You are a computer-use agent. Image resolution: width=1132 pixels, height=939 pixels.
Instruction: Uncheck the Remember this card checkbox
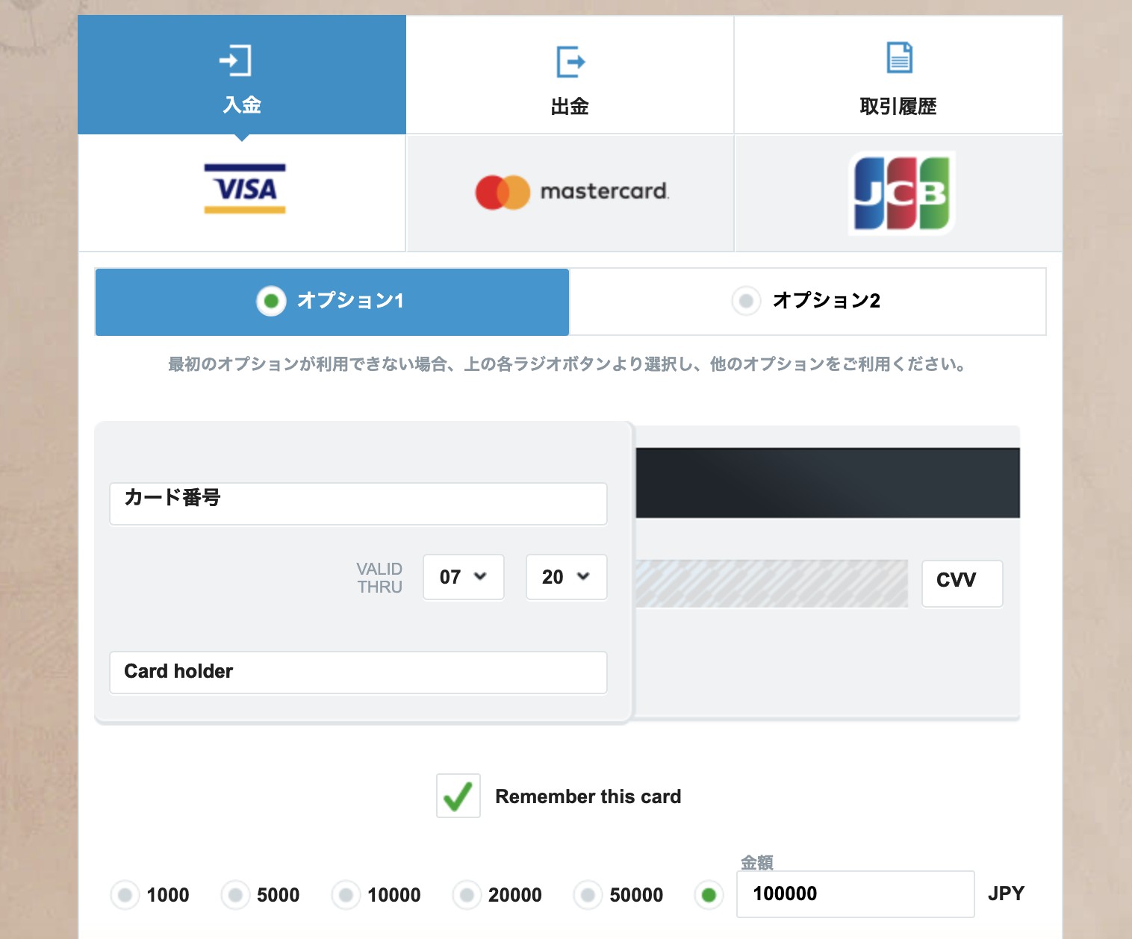(458, 796)
